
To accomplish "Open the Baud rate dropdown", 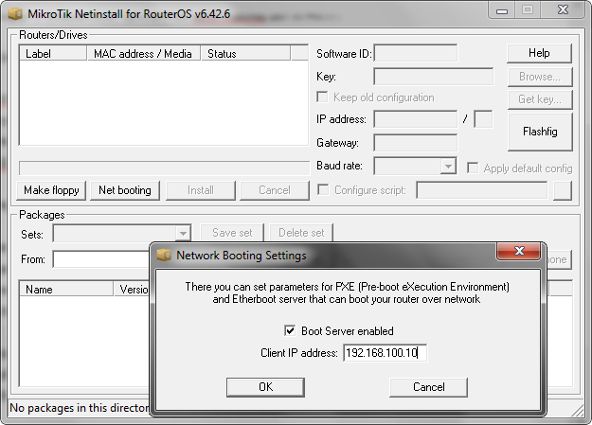I will click(x=448, y=166).
